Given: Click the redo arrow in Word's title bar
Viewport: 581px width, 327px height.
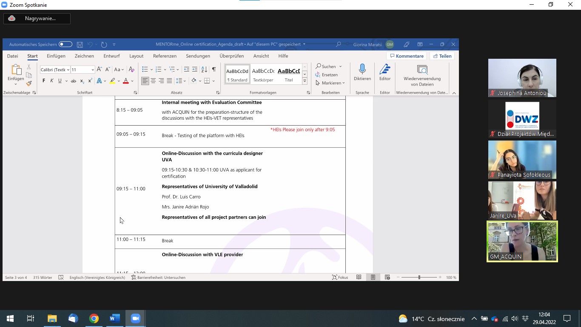Looking at the screenshot, I should [104, 44].
